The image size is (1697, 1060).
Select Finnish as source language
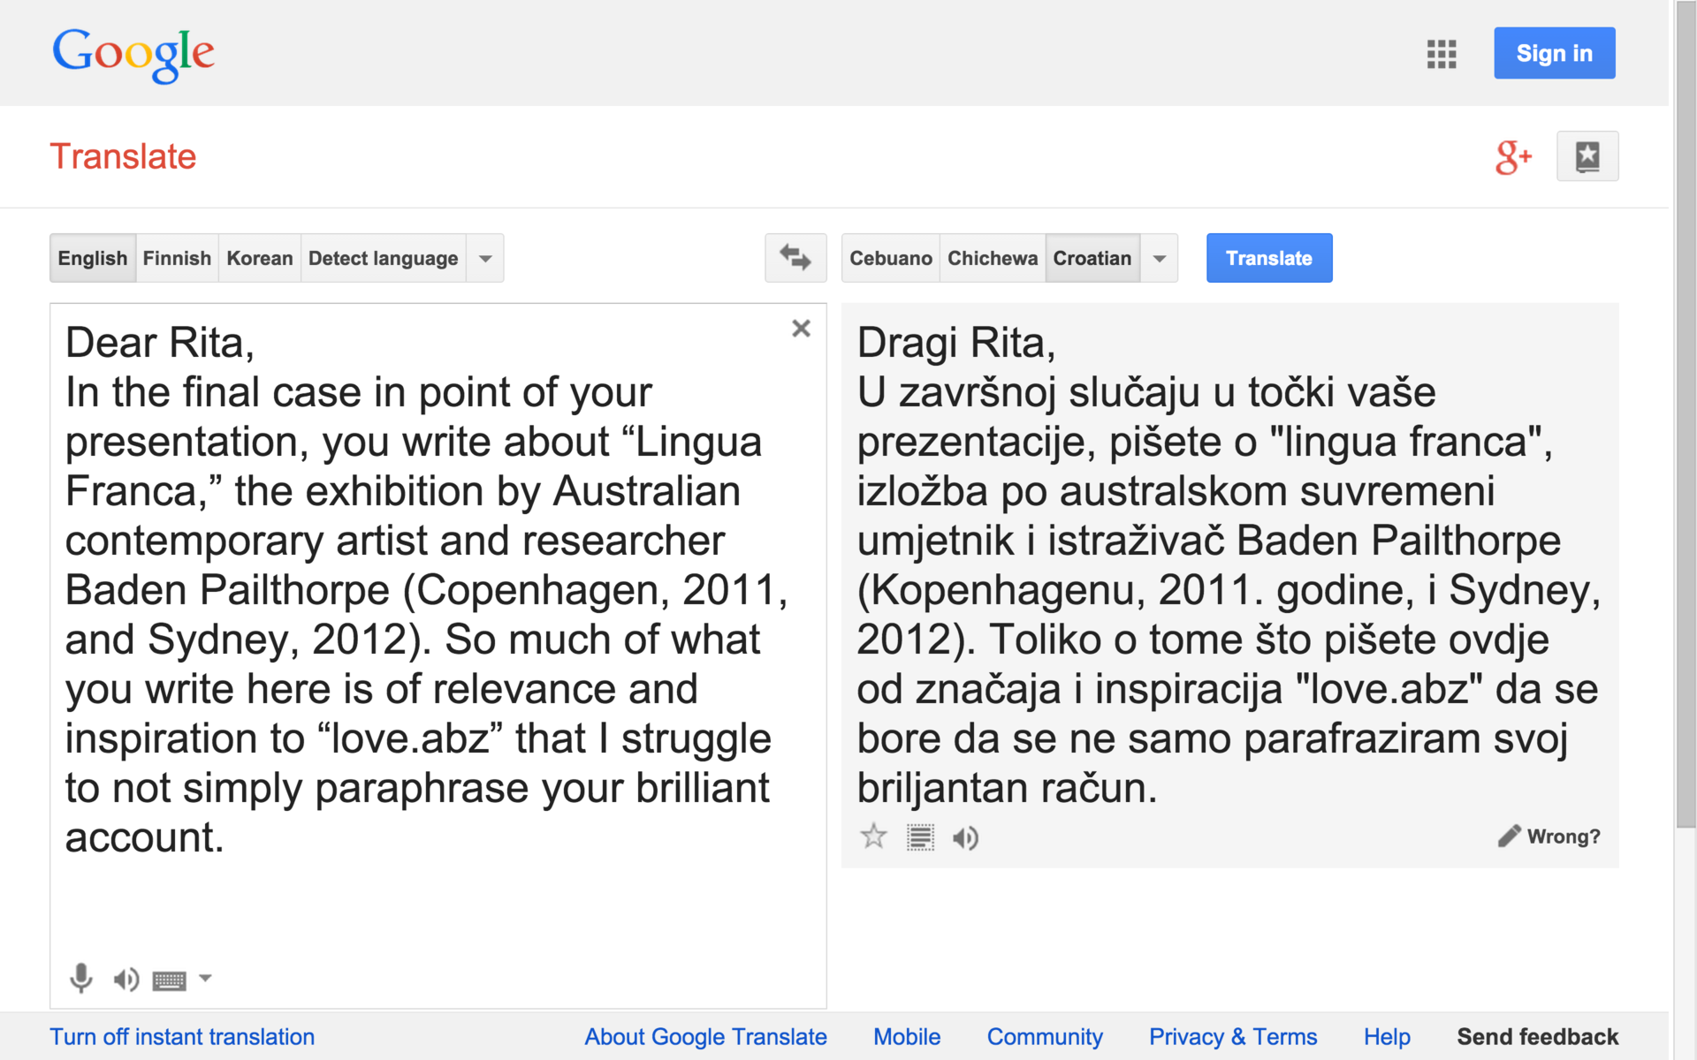point(177,259)
